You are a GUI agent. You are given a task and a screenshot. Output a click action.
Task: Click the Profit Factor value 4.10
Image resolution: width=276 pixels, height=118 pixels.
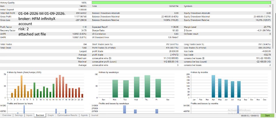point(84,27)
